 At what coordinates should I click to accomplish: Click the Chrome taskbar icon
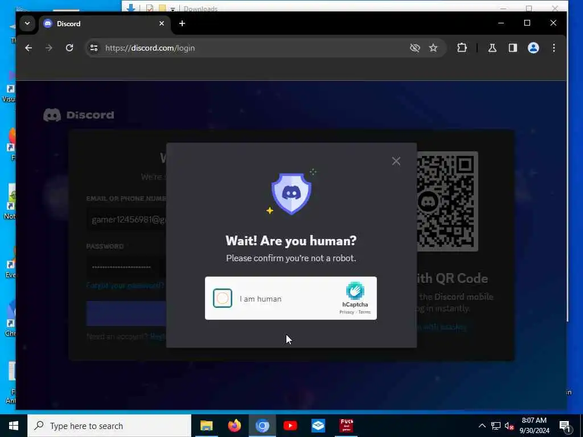[x=262, y=426]
